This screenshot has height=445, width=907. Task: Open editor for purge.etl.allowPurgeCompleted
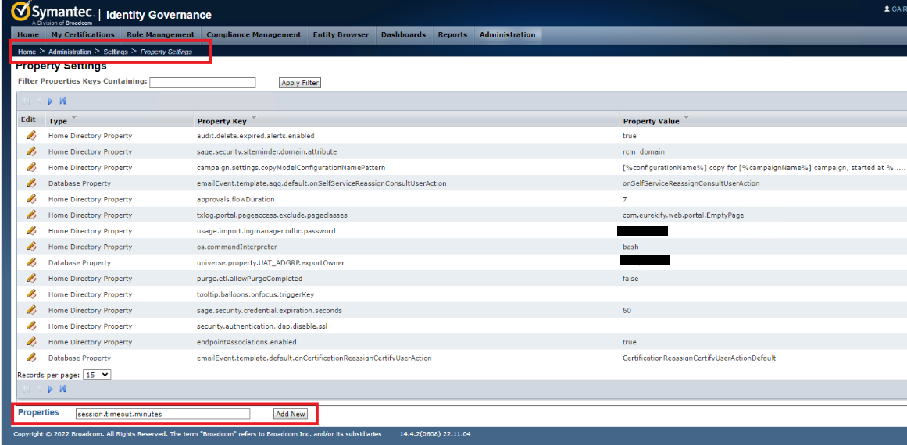31,279
